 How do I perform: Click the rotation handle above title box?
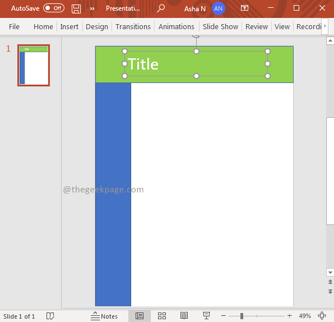click(196, 36)
